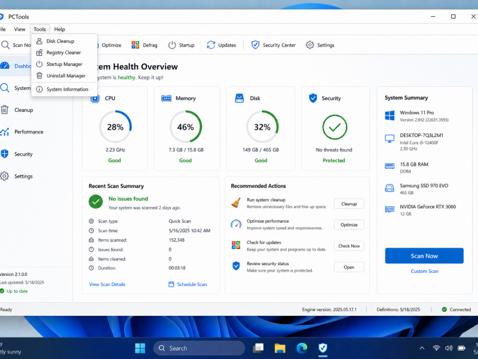
Task: Open Uninstall Manager menu entry
Action: [x=65, y=76]
